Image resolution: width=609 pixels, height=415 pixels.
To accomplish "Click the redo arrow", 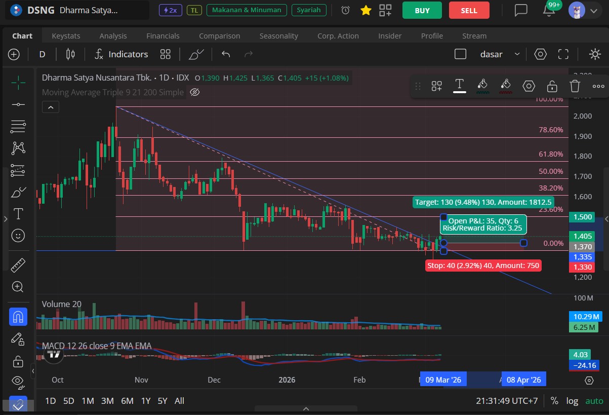I will pyautogui.click(x=249, y=54).
